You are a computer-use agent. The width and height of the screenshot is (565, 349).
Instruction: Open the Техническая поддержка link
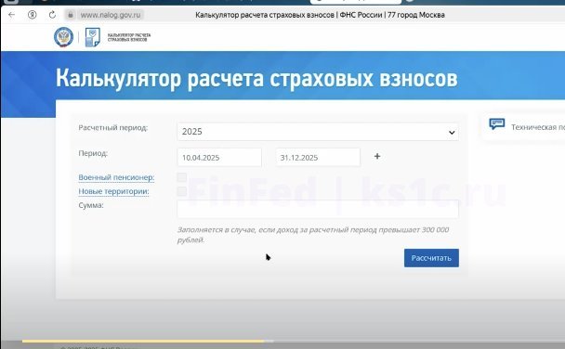(x=538, y=127)
